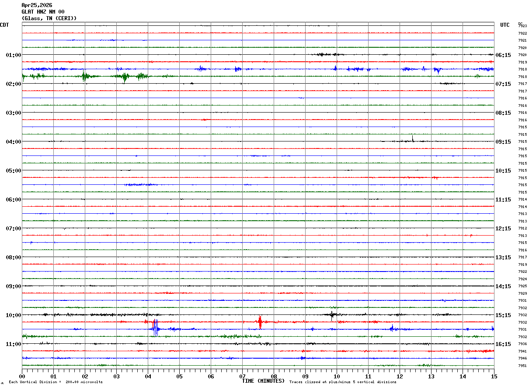Screen dimensions: 529x388
Task: Click minute 01 tick label on time axis
Action: [x=53, y=376]
